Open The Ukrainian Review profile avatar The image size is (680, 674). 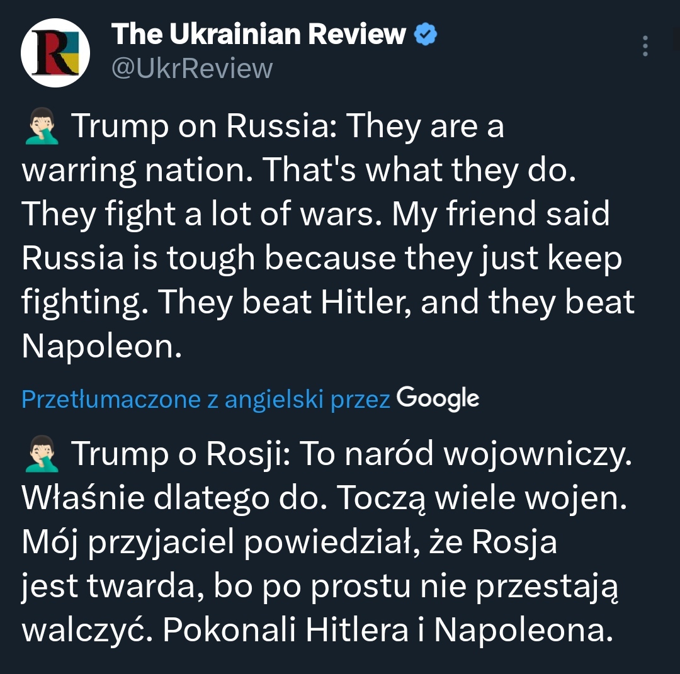[x=55, y=52]
